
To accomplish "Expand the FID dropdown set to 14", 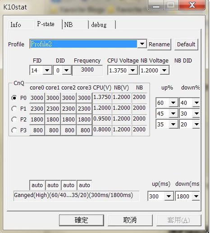I will click(41, 70).
